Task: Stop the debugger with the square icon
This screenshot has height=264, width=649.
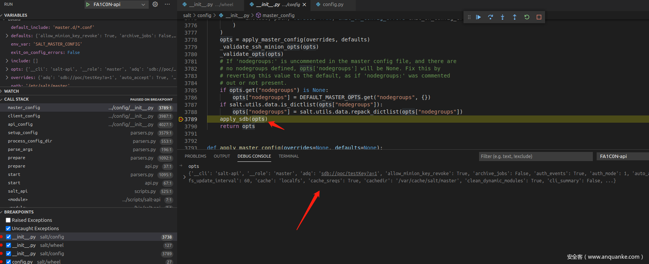Action: click(x=539, y=17)
